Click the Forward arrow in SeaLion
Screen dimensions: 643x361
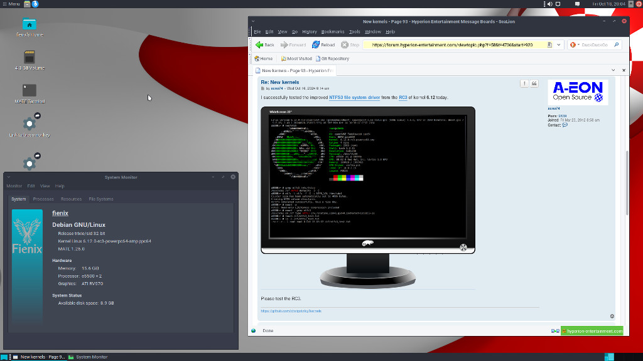(293, 44)
